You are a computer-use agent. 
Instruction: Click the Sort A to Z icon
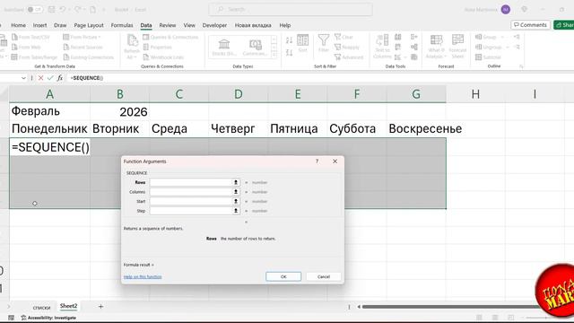(x=289, y=40)
